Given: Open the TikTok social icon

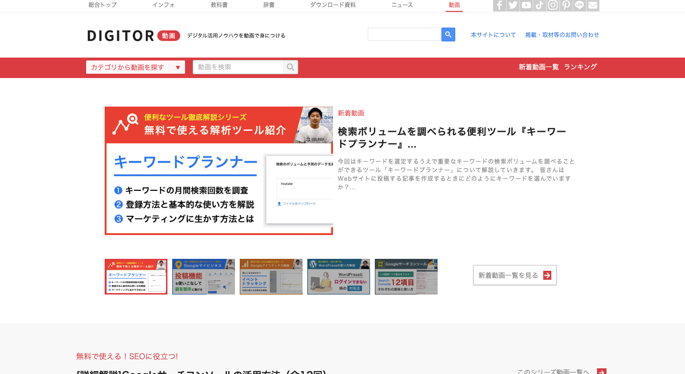Looking at the screenshot, I should point(539,5).
